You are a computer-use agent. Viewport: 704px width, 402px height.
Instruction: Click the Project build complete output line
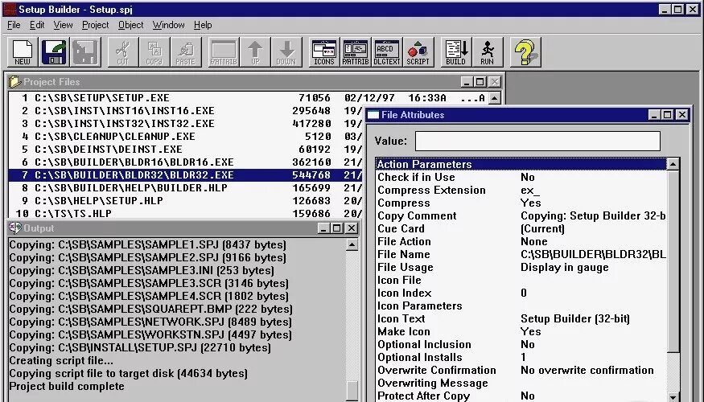[x=67, y=386]
